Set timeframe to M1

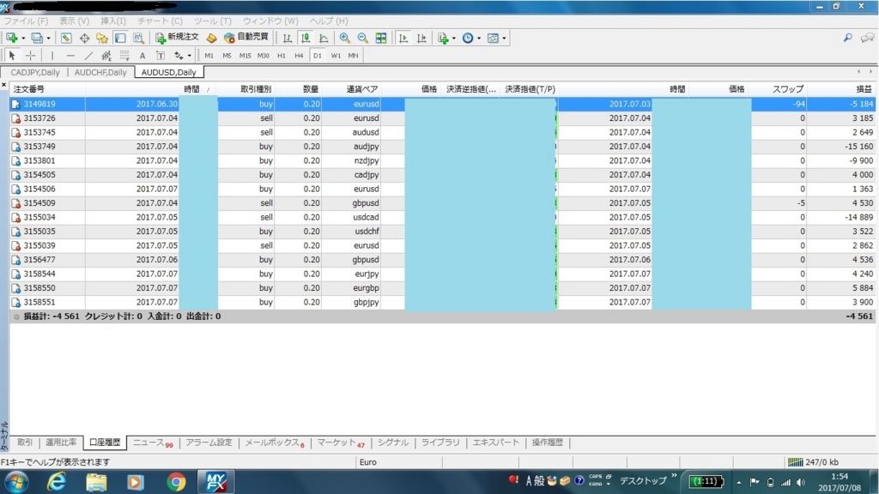209,56
